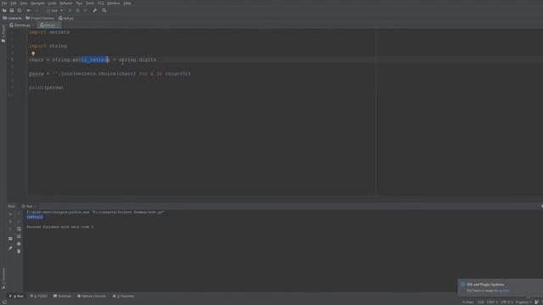Image resolution: width=543 pixels, height=305 pixels.
Task: Toggle tool window bars icon in status bar corner
Action: (x=4, y=302)
